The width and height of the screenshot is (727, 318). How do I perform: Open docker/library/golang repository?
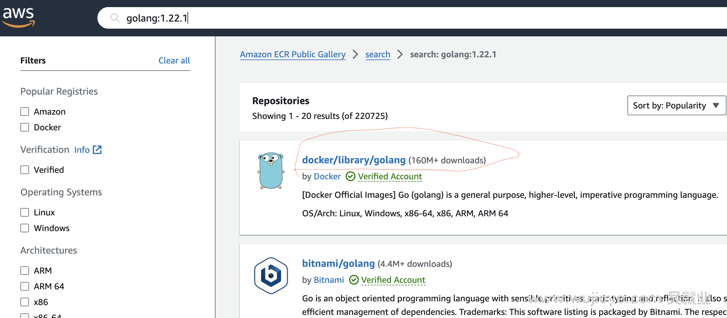[x=354, y=160]
